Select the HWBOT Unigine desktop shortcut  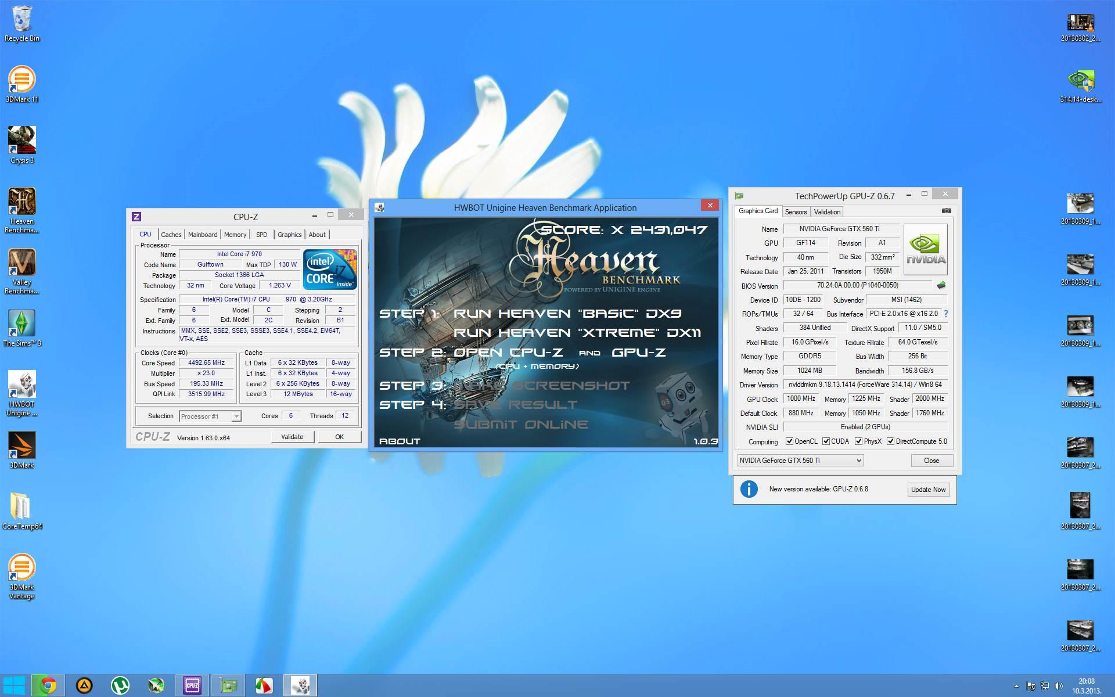(x=21, y=393)
